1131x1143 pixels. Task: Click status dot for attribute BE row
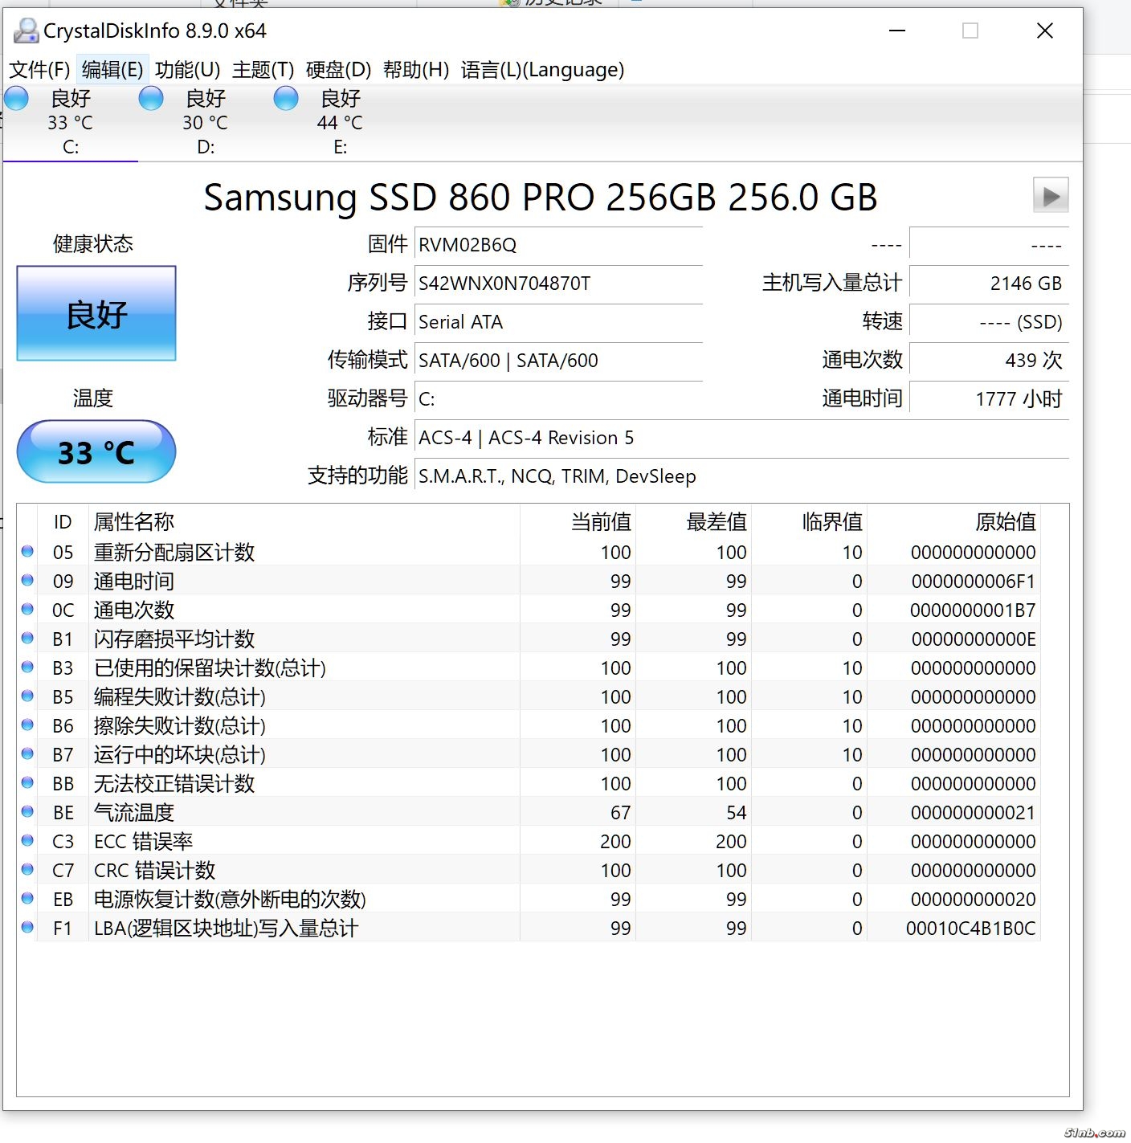click(27, 811)
